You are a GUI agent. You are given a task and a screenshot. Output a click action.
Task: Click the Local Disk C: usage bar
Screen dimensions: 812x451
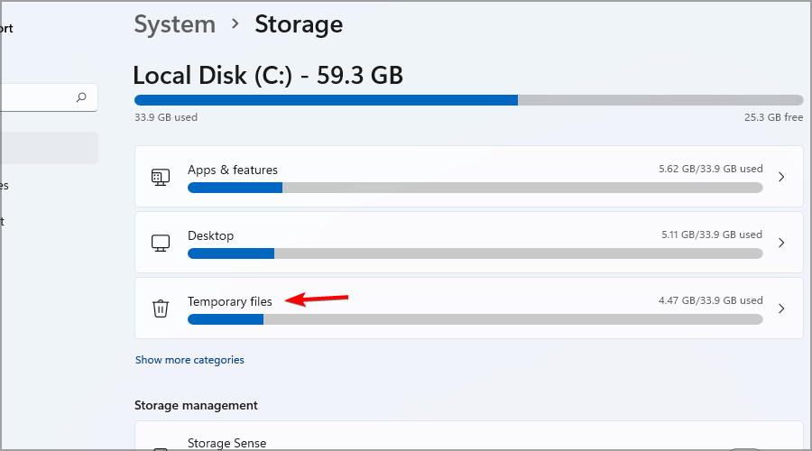(x=468, y=100)
